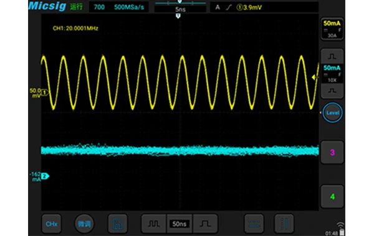Open the 50ns timebase value
The height and width of the screenshot is (236, 374).
point(180,224)
